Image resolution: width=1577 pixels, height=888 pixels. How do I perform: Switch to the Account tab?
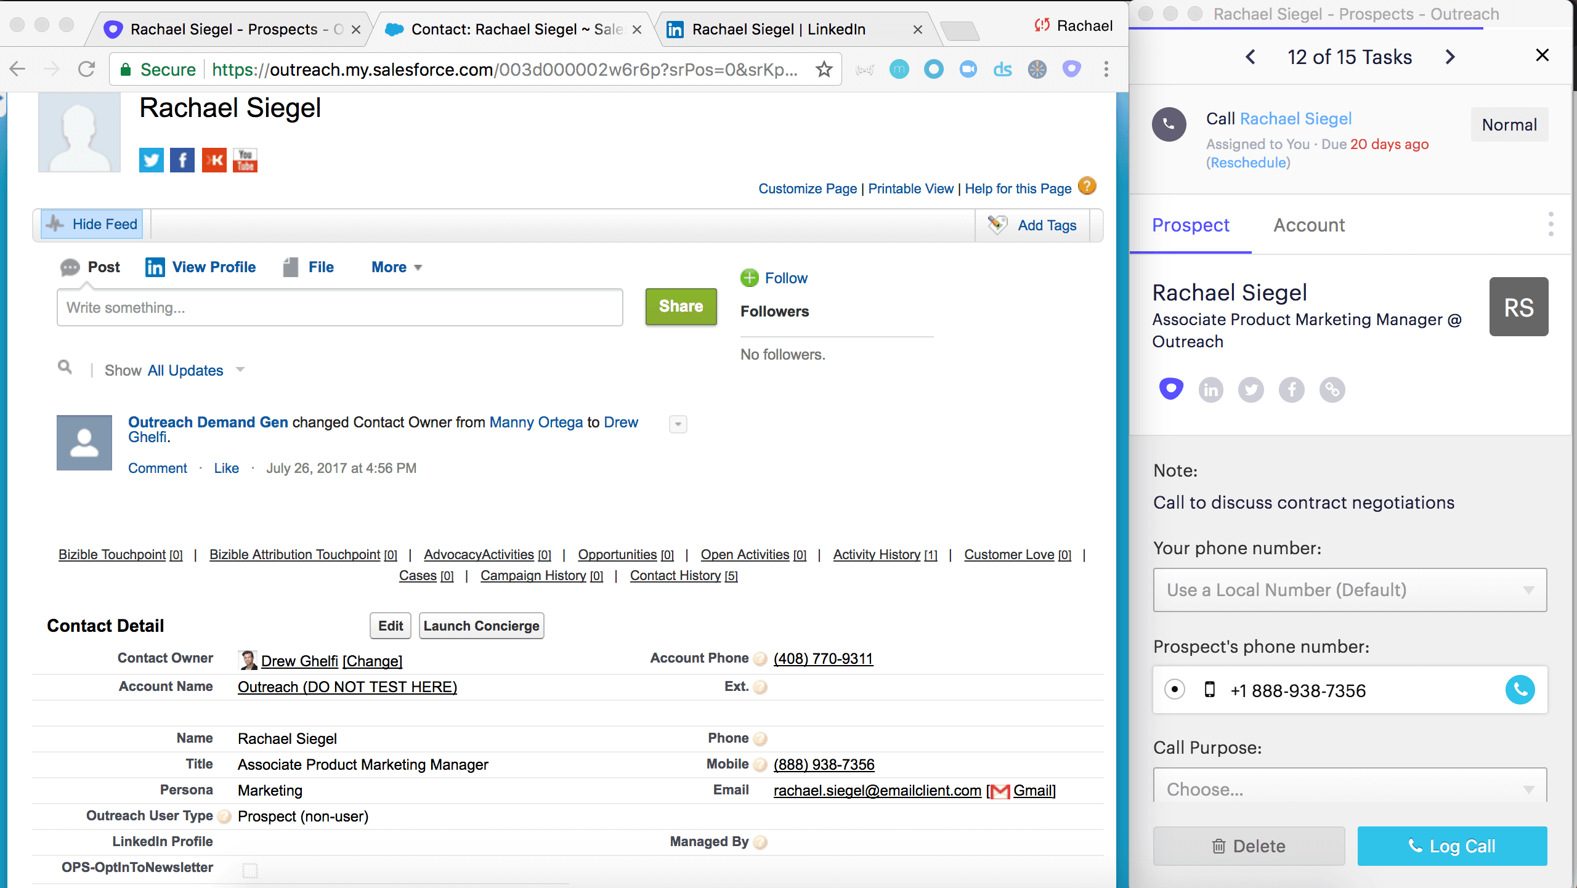(1309, 225)
